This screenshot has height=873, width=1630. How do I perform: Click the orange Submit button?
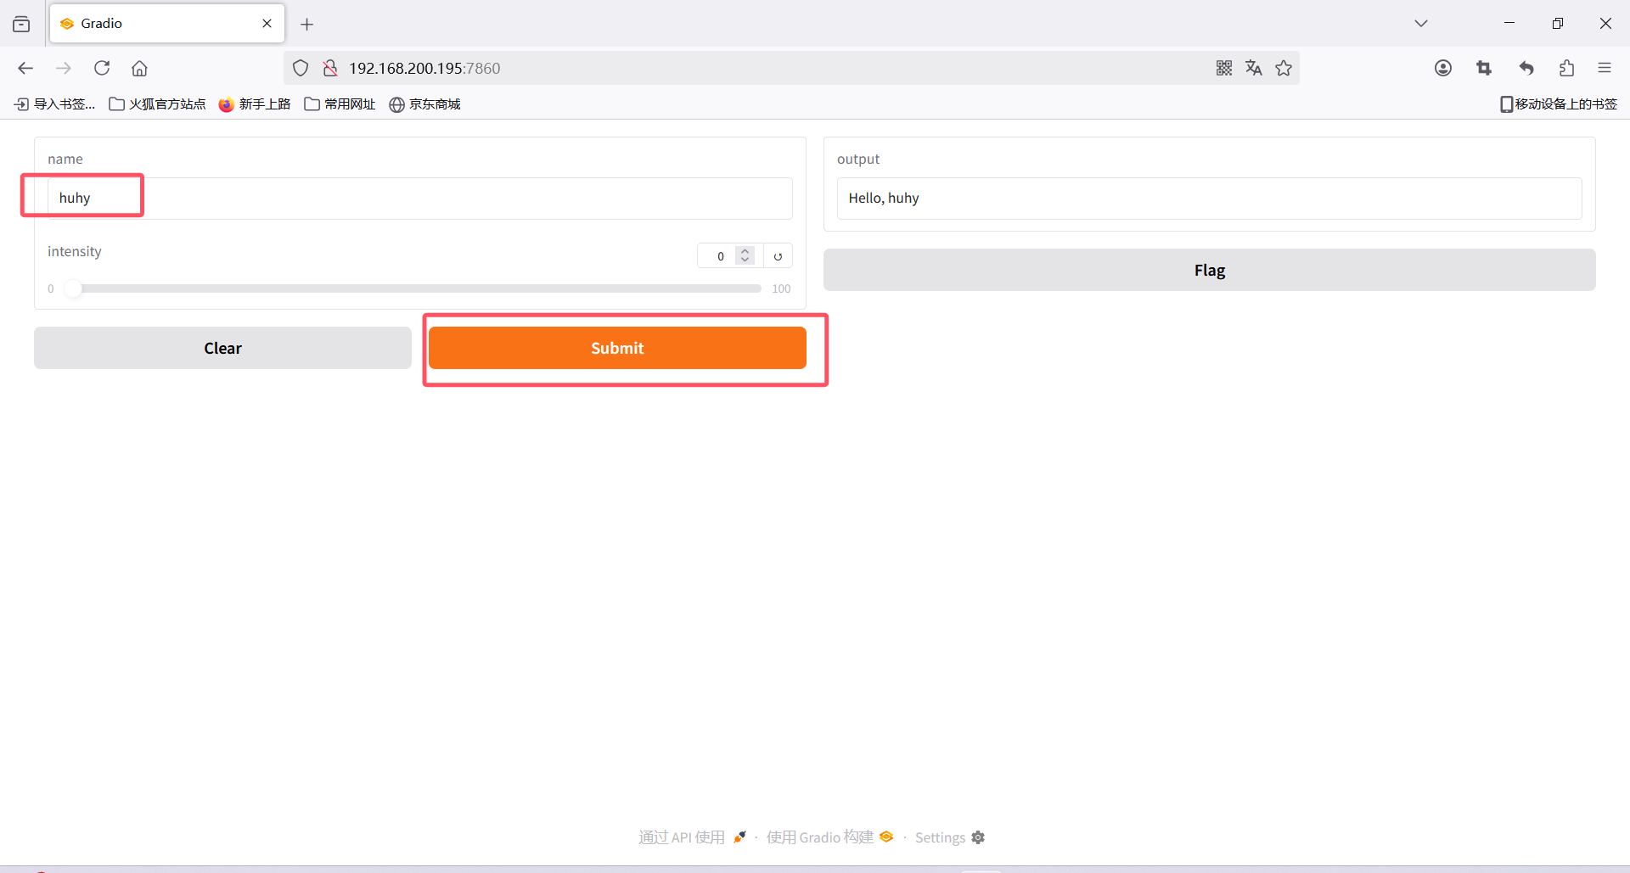(617, 348)
